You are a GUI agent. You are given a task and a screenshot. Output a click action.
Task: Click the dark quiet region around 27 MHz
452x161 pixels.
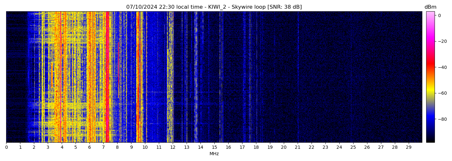(x=381, y=77)
